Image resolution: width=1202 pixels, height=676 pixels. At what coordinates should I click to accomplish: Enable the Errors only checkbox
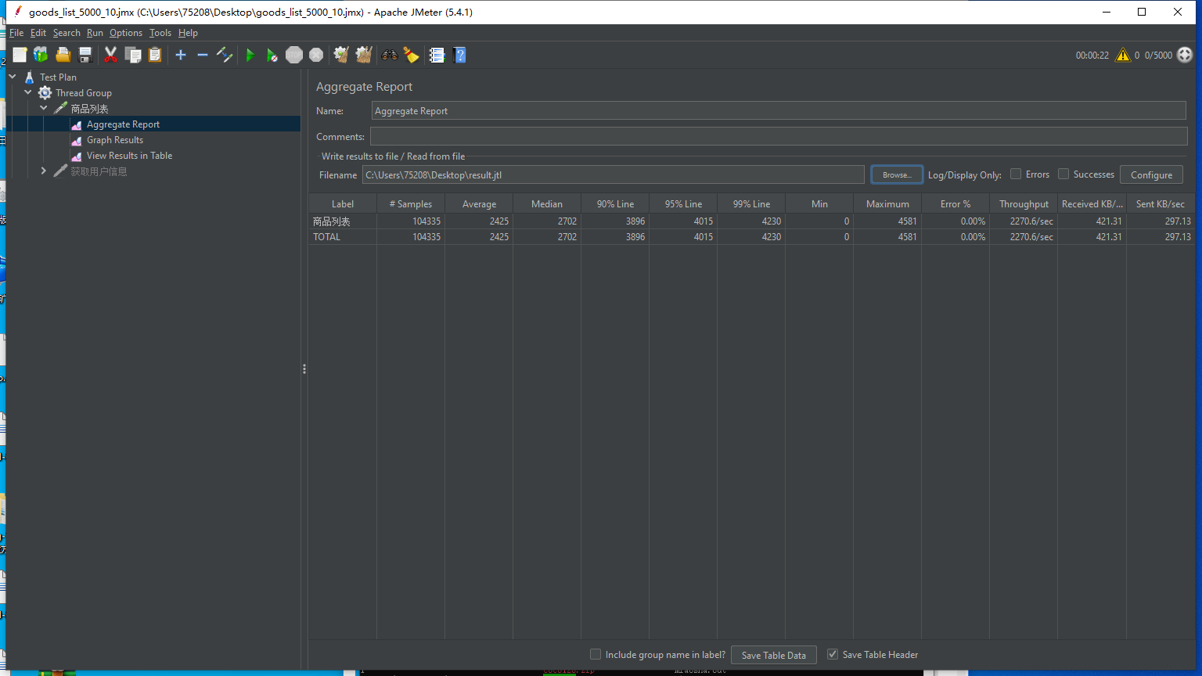pos(1016,174)
